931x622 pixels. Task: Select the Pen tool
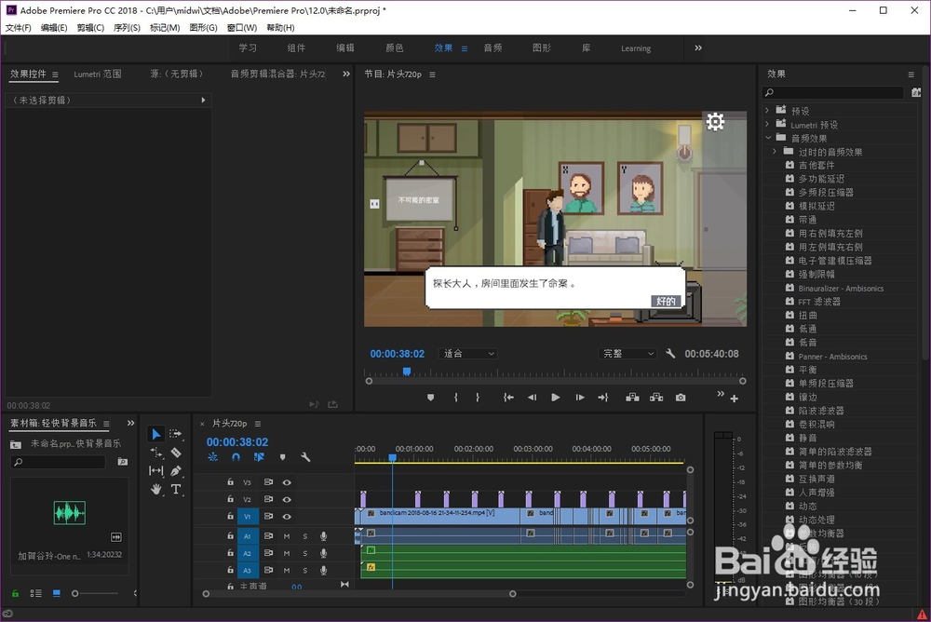coord(176,471)
